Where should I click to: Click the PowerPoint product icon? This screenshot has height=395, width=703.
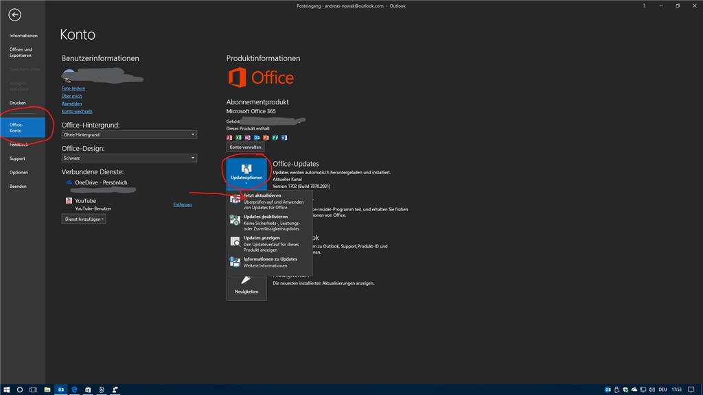point(266,137)
